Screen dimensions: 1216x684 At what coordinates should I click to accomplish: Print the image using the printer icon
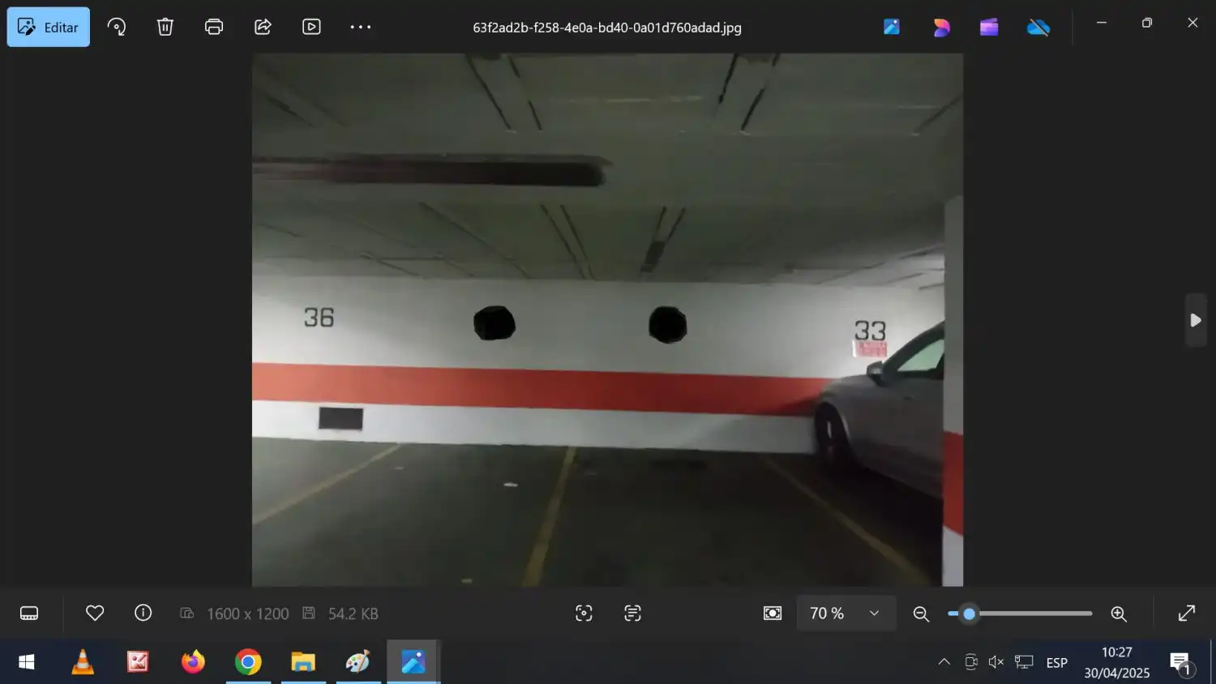tap(214, 27)
